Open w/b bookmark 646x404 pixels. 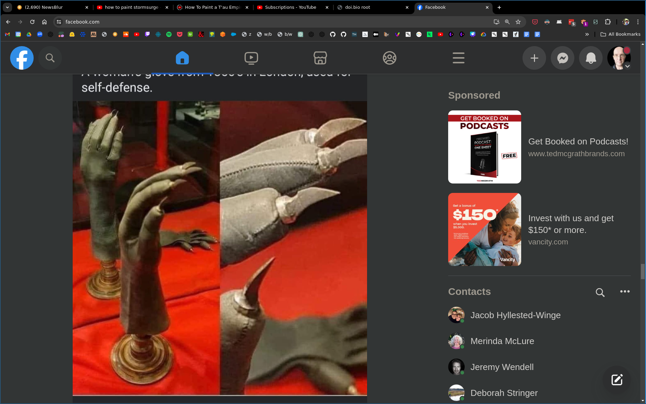[x=264, y=34]
